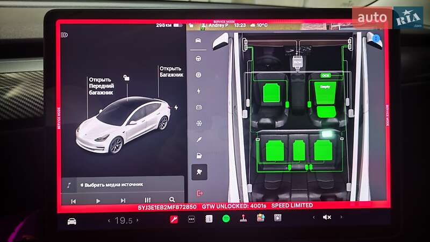Tap 'Открыть Передний багажник' to open frunk
This screenshot has width=430, height=242.
(x=101, y=86)
